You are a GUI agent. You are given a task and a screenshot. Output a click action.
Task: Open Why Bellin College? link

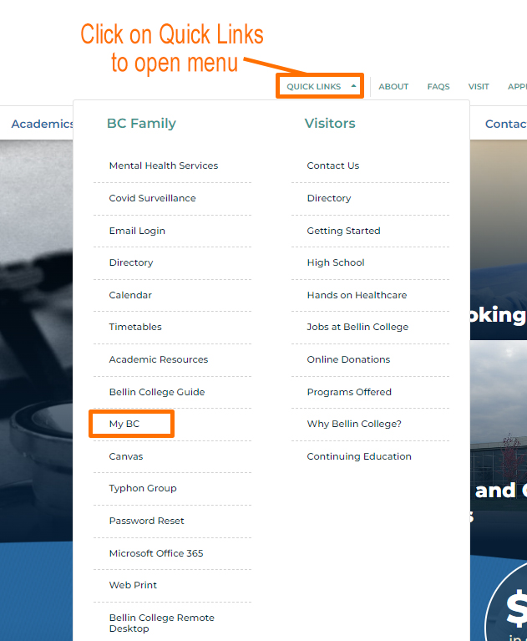point(354,424)
